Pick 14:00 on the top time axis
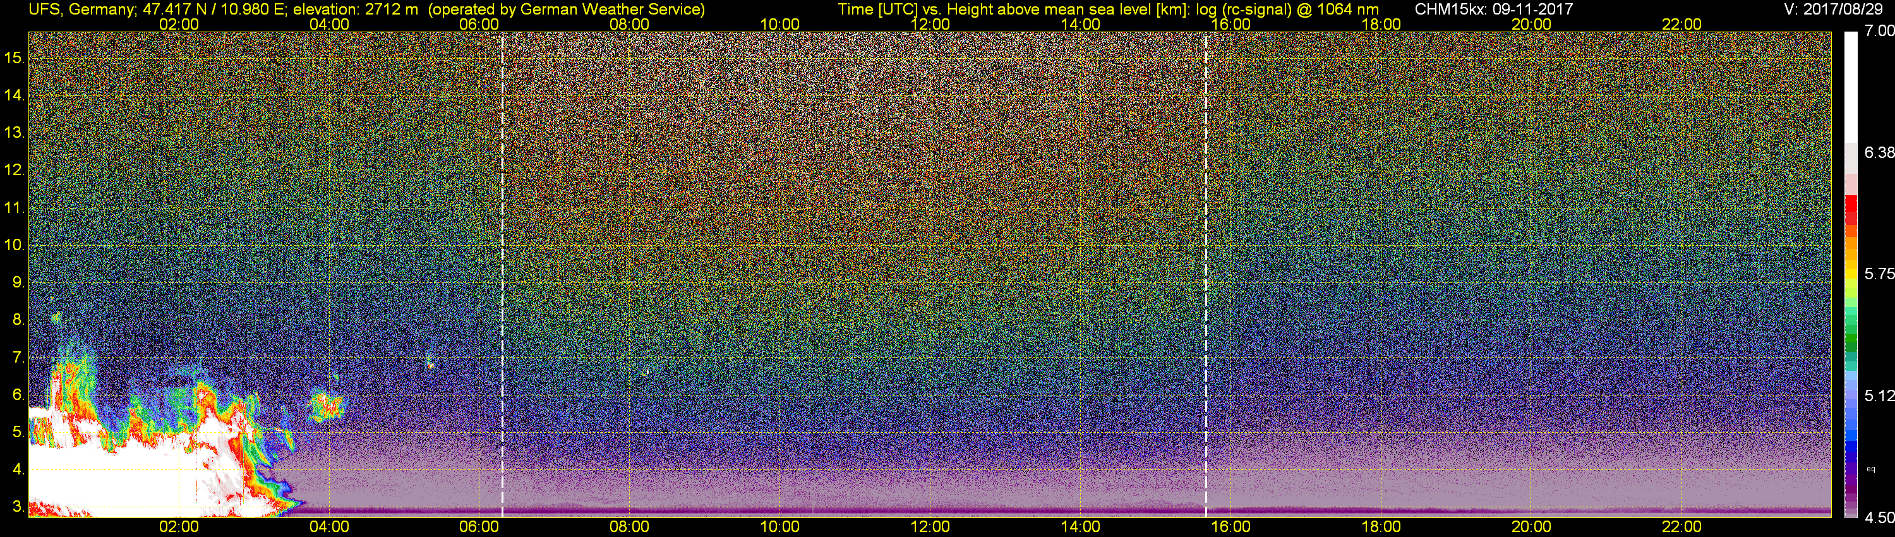Image resolution: width=1895 pixels, height=537 pixels. pos(1080,24)
